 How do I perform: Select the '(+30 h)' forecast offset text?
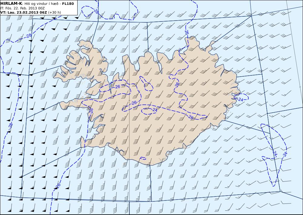55,12
